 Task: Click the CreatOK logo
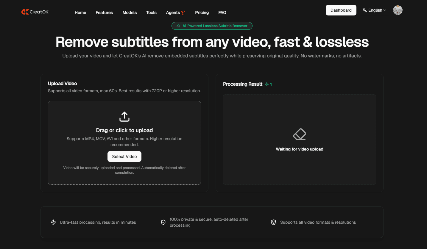(x=35, y=12)
